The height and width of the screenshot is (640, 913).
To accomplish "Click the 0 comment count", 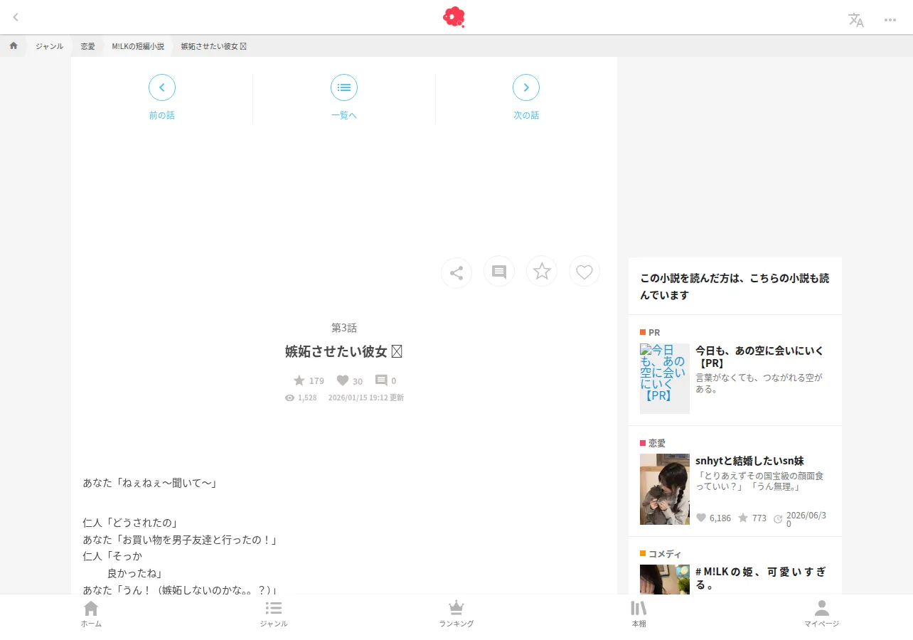I will (x=386, y=380).
